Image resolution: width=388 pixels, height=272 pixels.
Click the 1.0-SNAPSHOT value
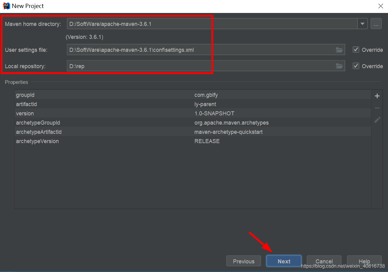click(x=214, y=113)
